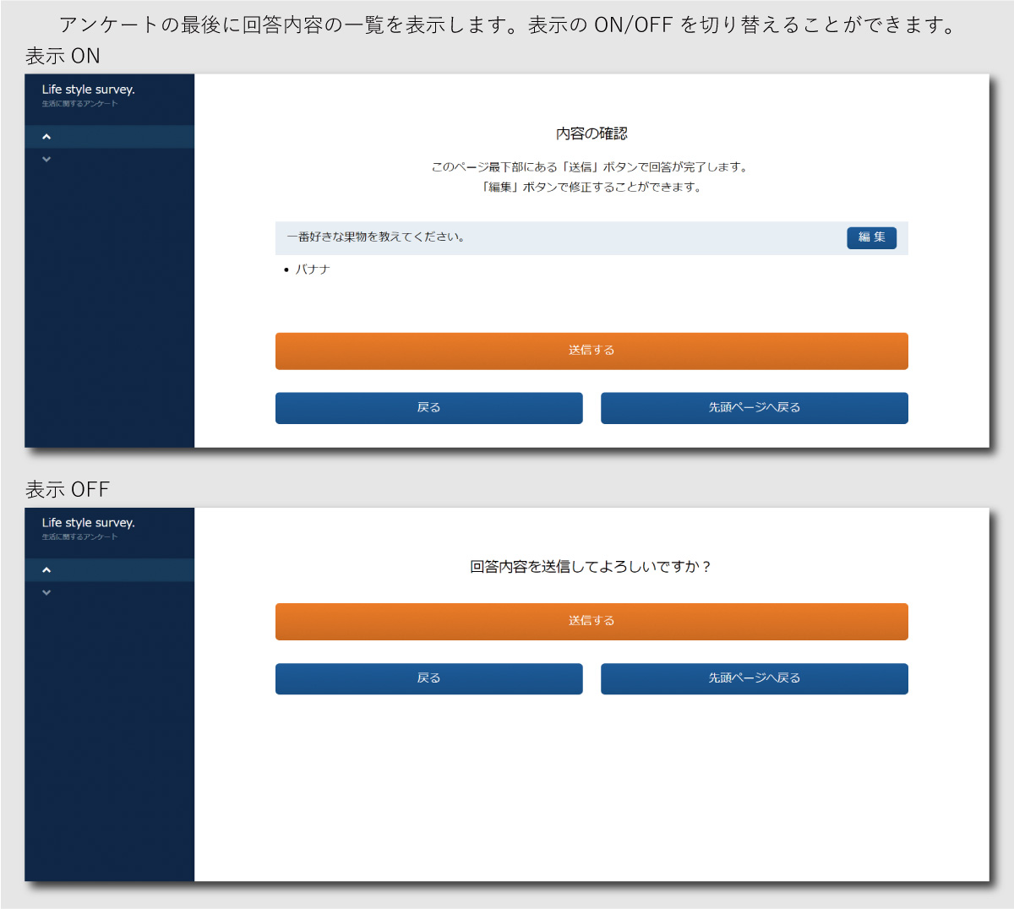This screenshot has width=1014, height=909.
Task: Go back with 戻る in the 表示 OFF screen
Action: 428,678
